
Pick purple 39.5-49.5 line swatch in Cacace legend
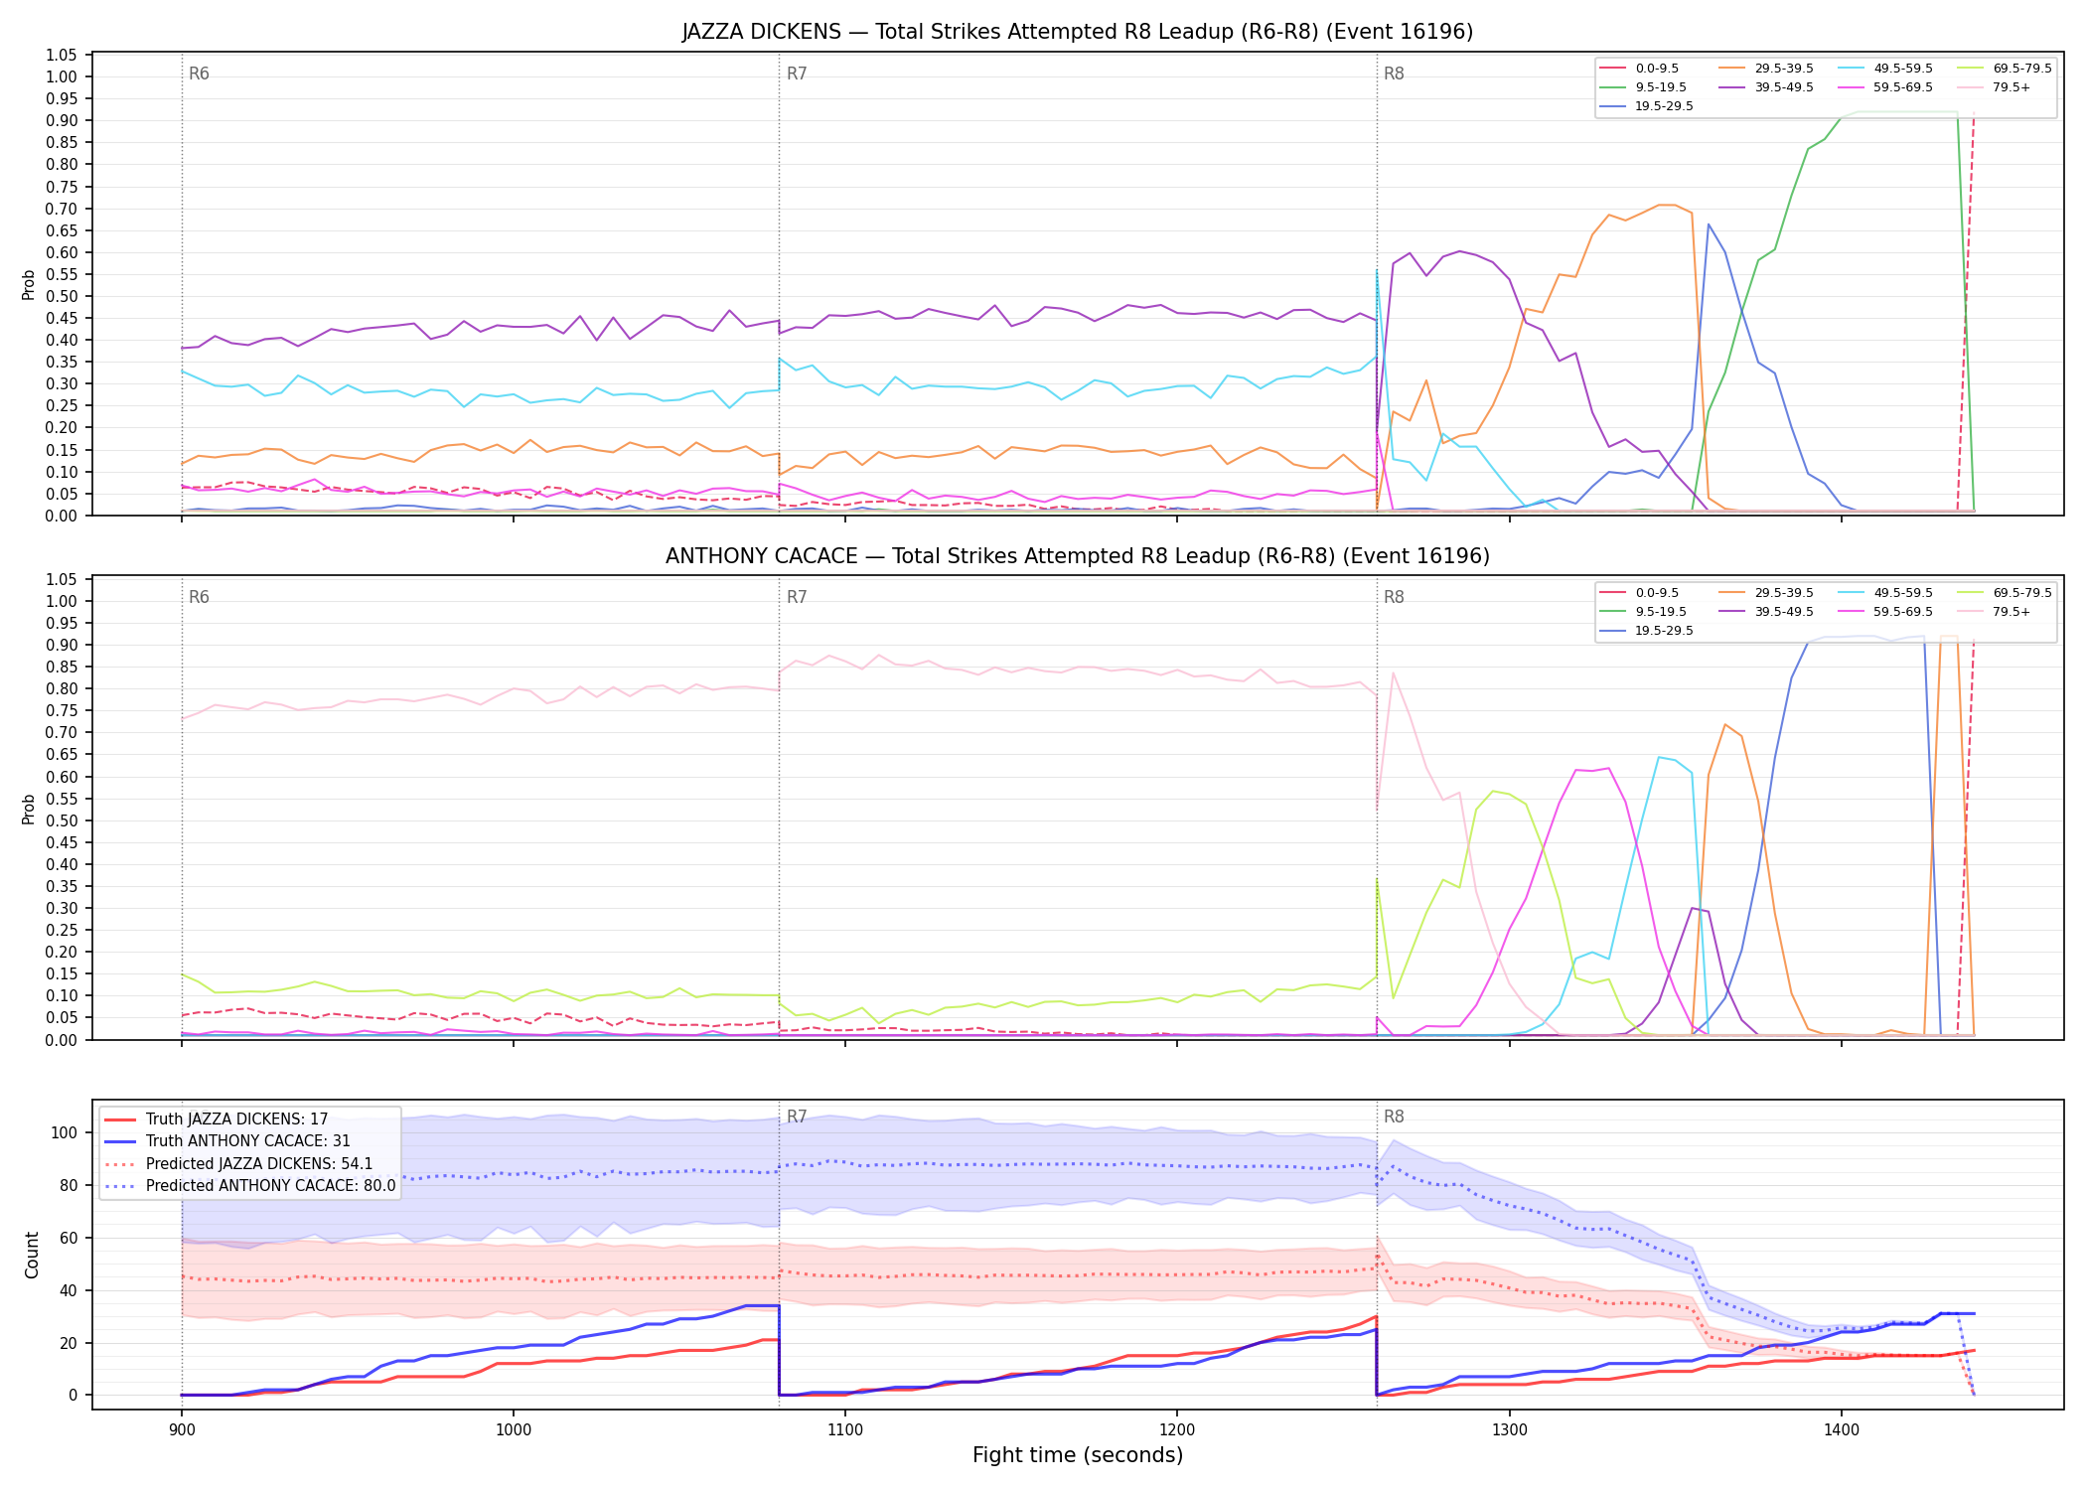tap(1732, 612)
